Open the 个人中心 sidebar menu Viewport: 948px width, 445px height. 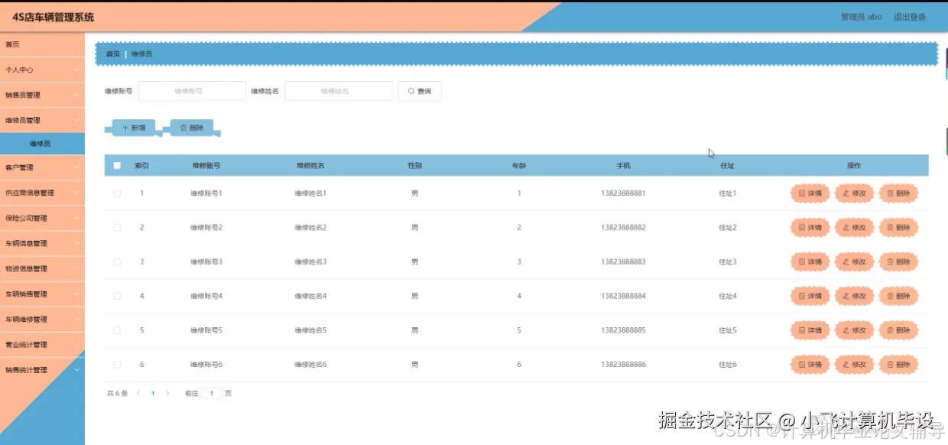[x=42, y=69]
